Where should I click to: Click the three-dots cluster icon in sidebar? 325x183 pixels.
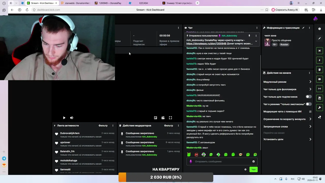point(319,117)
